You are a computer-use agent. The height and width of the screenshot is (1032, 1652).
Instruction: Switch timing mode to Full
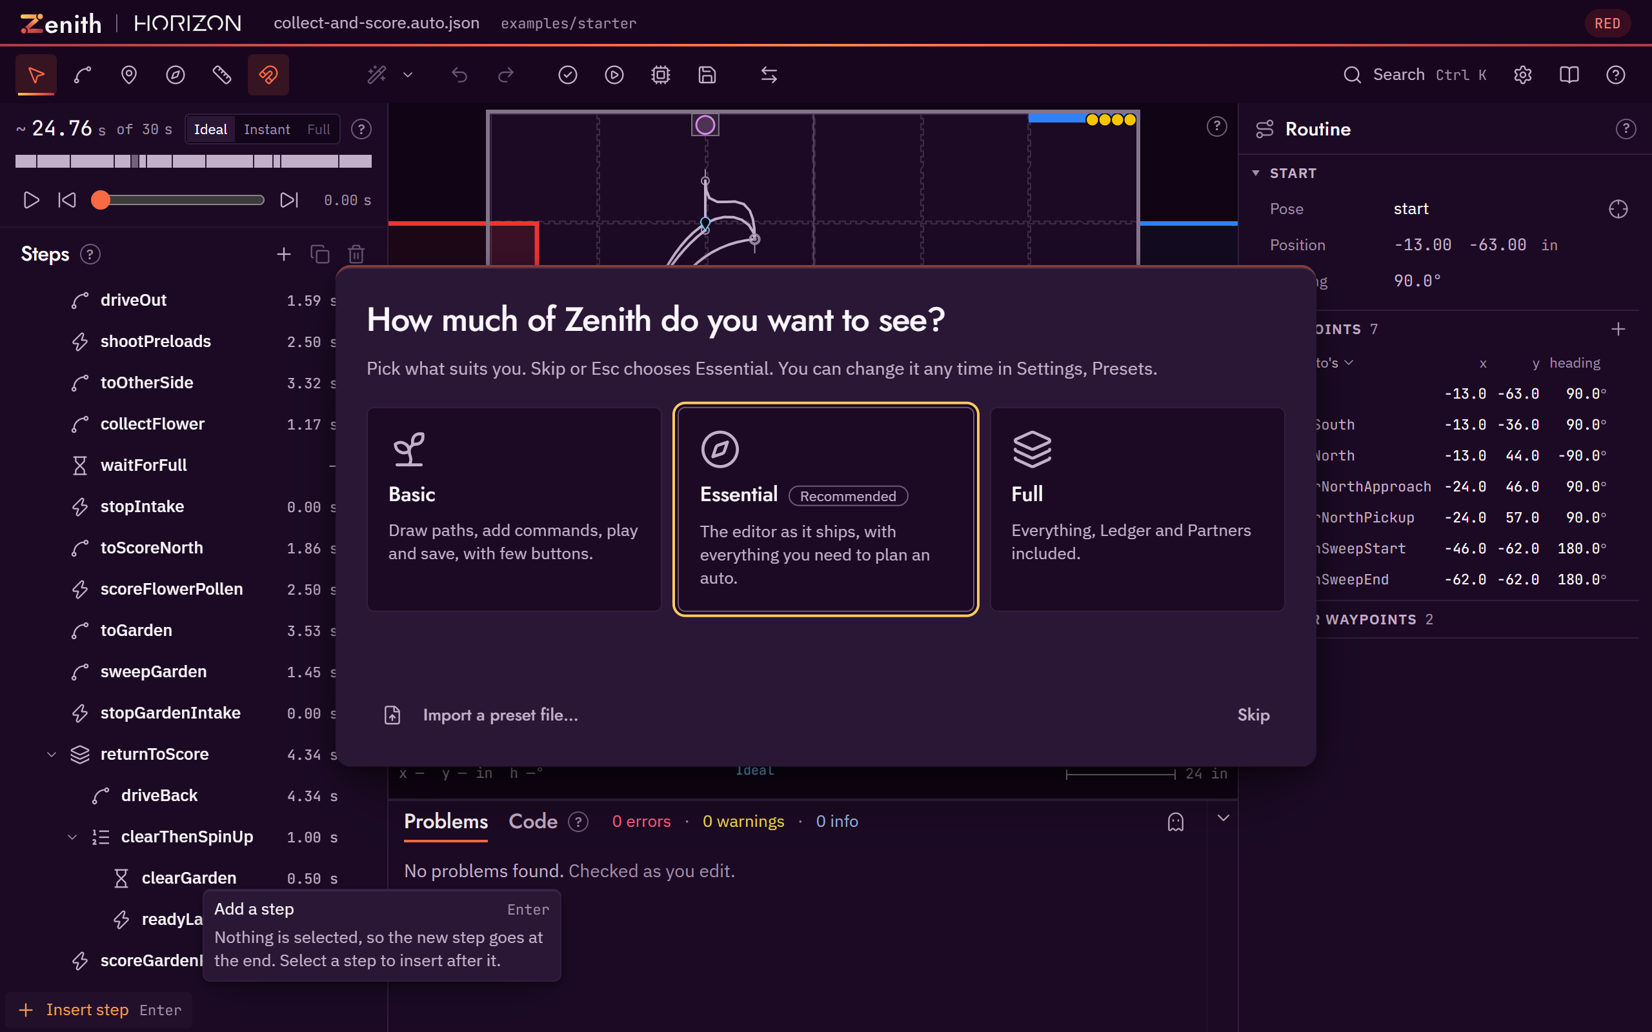coord(319,129)
